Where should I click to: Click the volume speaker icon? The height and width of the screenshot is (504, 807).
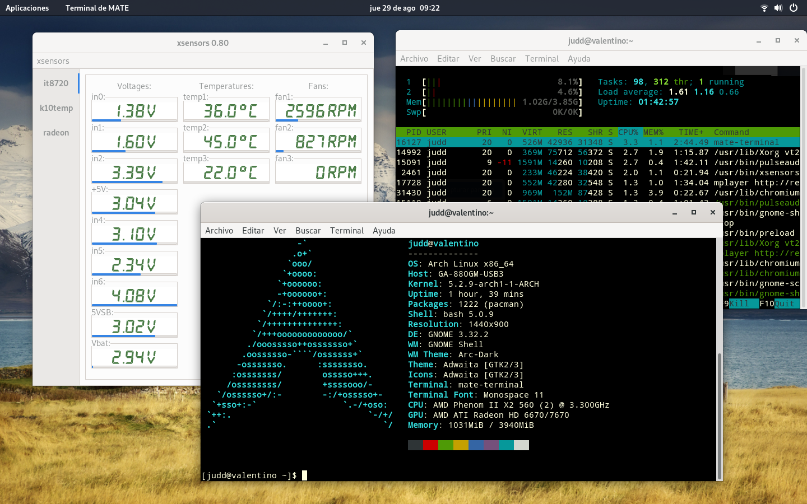coord(778,8)
